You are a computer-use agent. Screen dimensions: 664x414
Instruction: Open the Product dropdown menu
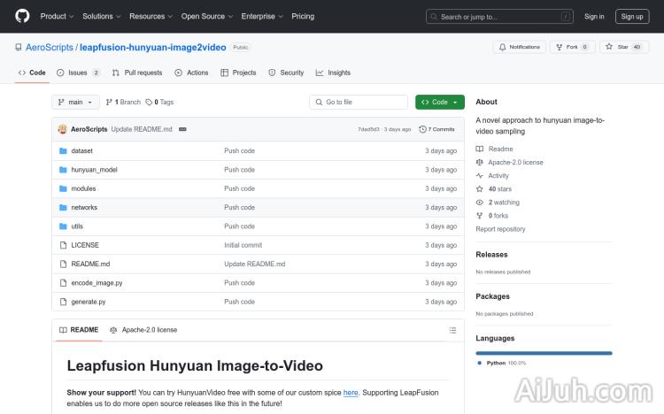[x=57, y=16]
